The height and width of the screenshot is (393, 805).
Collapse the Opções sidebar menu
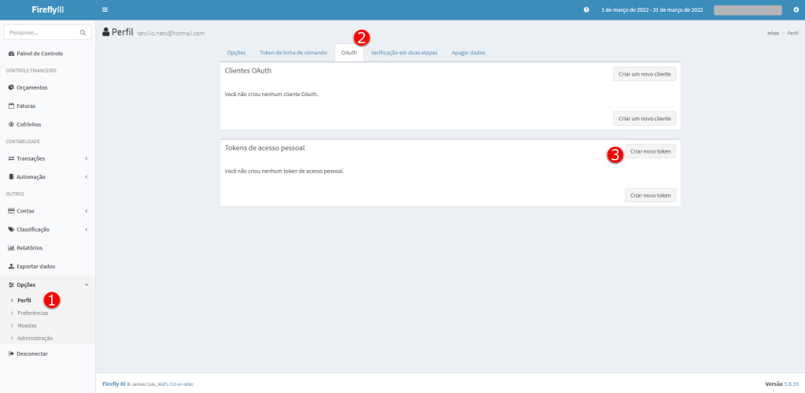click(47, 284)
